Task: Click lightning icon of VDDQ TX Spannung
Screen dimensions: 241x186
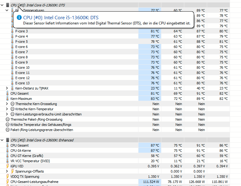Action: point(7,177)
